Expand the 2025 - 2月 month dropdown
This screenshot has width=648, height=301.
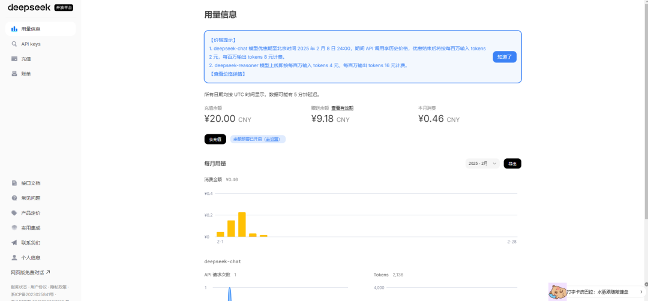coord(482,164)
